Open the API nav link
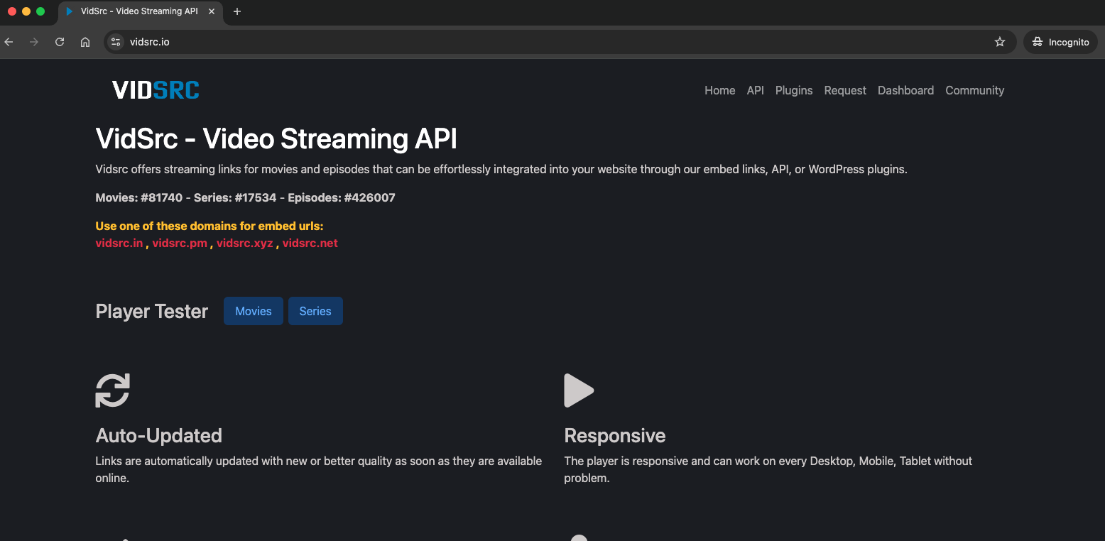 pyautogui.click(x=756, y=90)
